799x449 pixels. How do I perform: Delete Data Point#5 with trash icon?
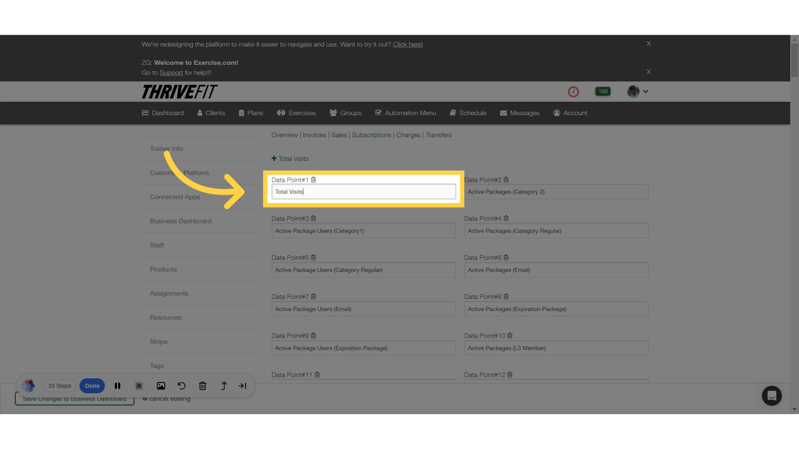[x=314, y=257]
